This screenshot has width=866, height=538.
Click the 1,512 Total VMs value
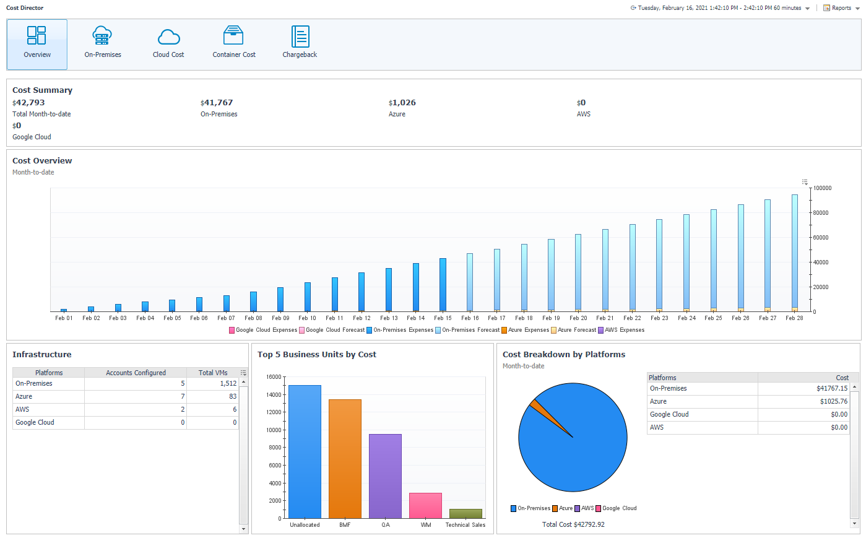tap(228, 384)
